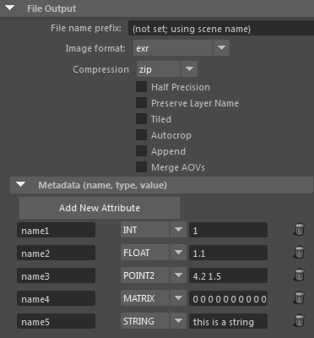Enable the Half Precision checkbox
The width and height of the screenshot is (314, 338).
point(141,87)
